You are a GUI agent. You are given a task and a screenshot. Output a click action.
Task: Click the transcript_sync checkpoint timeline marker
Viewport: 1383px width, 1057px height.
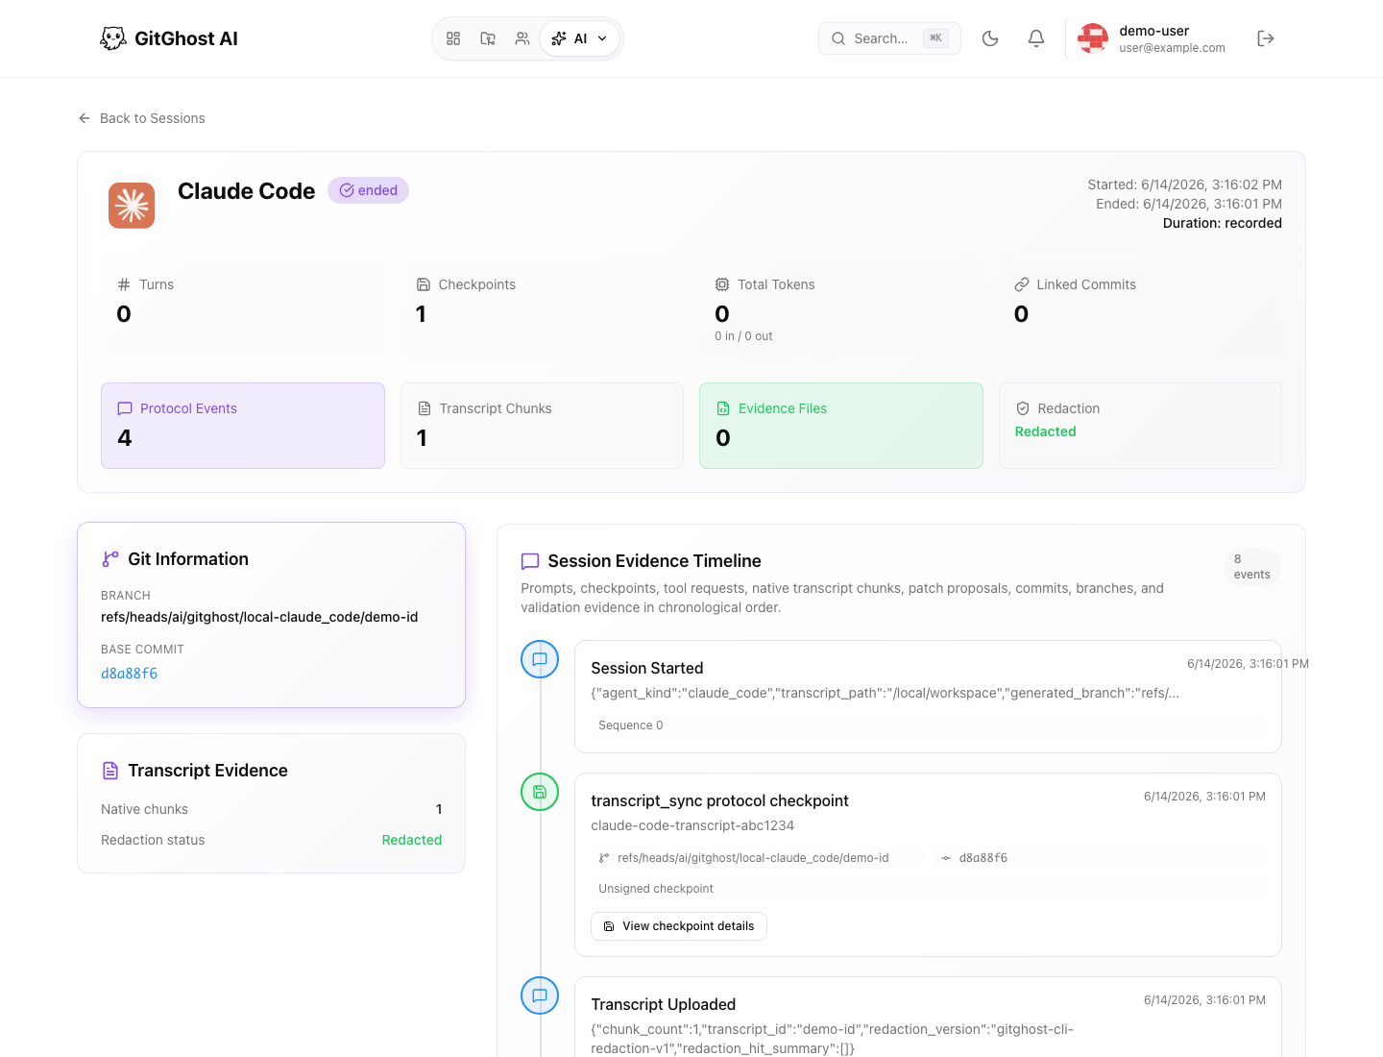pos(540,792)
